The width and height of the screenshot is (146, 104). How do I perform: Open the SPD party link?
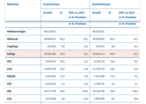9,62
